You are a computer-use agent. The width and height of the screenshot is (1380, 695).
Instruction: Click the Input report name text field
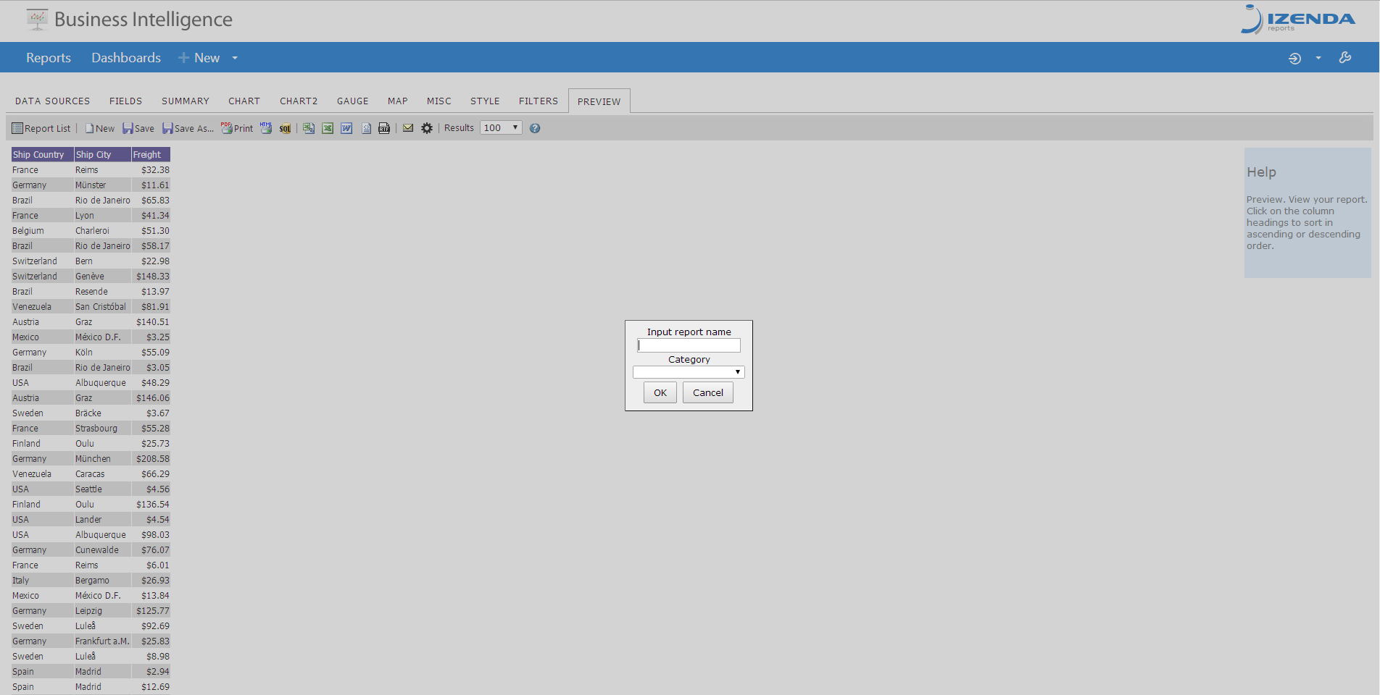tap(689, 345)
